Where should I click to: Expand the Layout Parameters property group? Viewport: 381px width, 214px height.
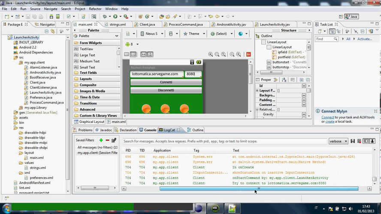257,91
